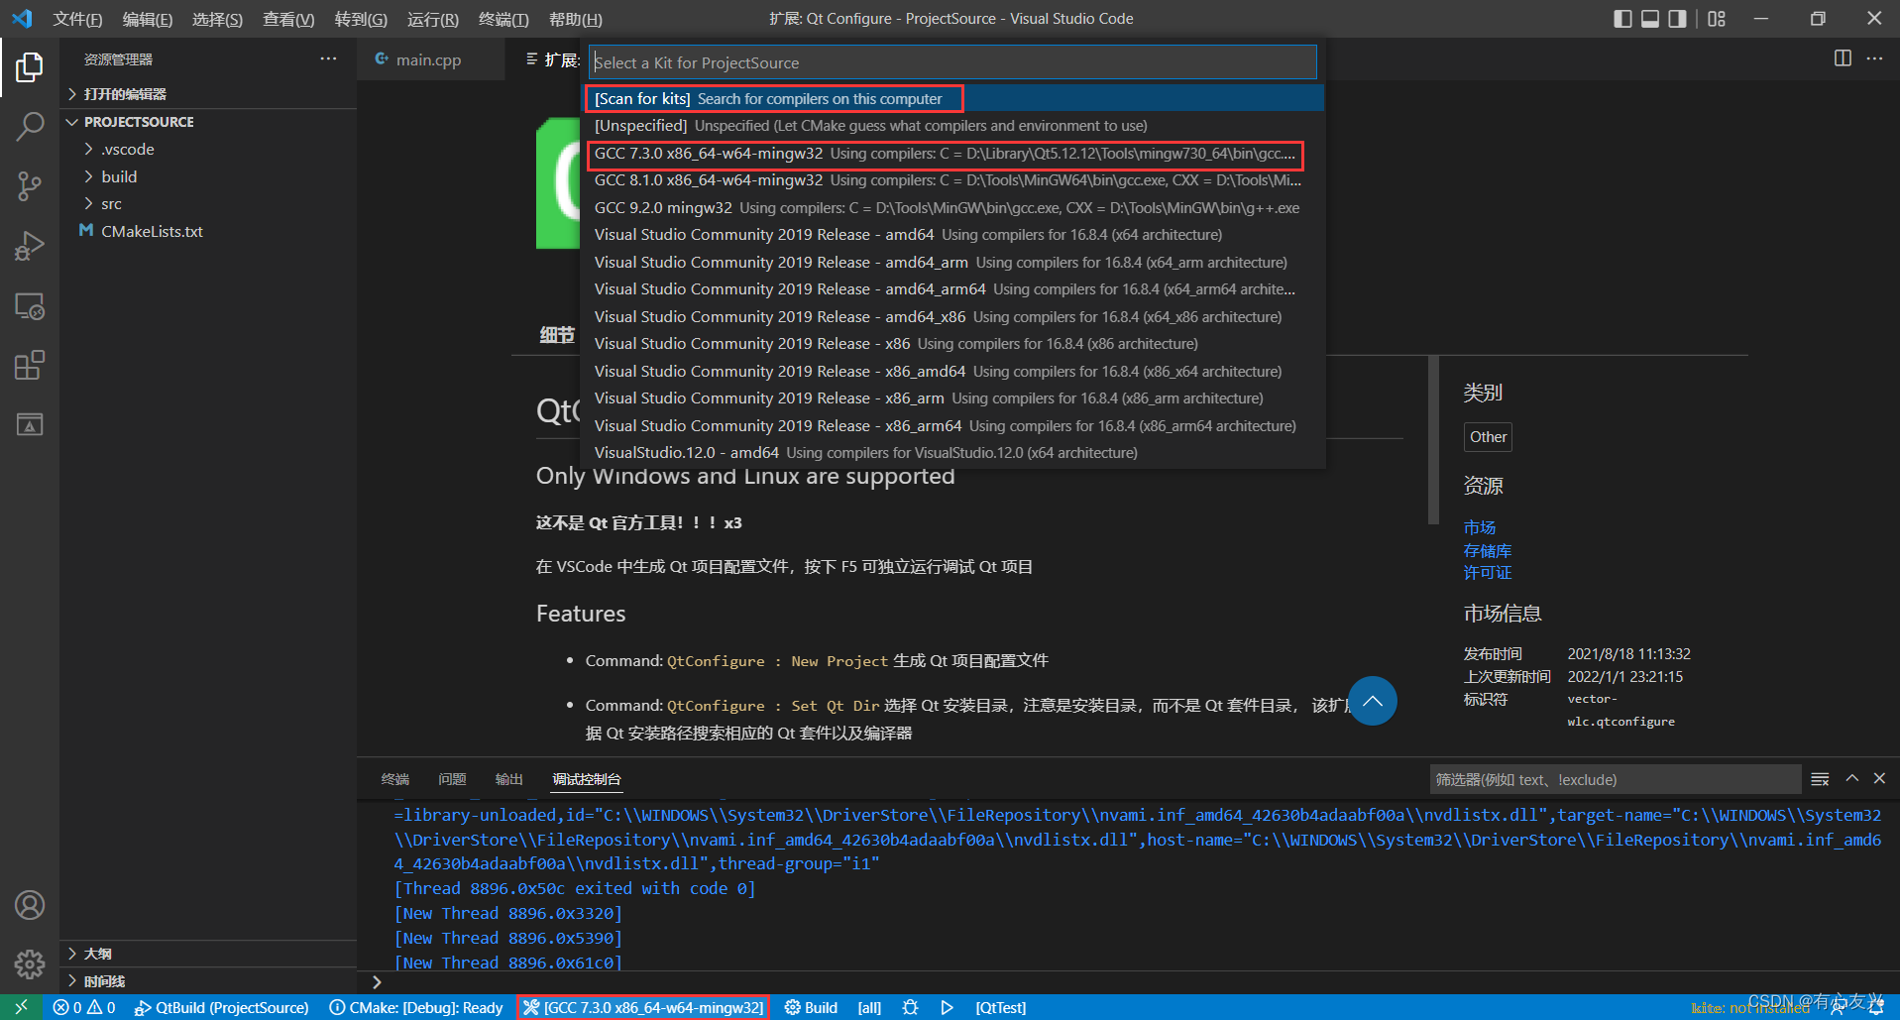The width and height of the screenshot is (1900, 1020).
Task: Open the 市场 link in extension details
Action: pyautogui.click(x=1480, y=526)
